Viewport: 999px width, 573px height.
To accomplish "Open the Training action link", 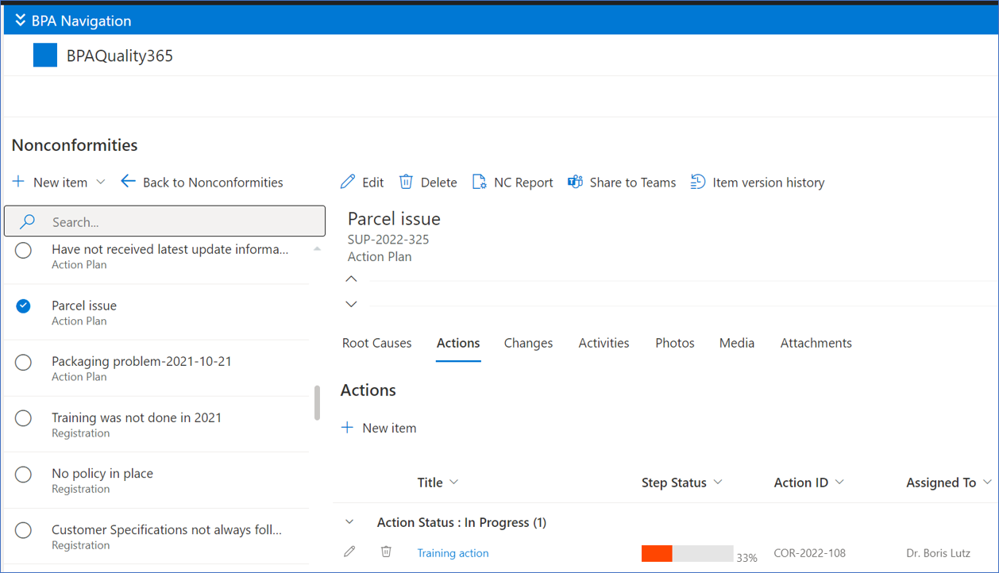I will point(453,553).
